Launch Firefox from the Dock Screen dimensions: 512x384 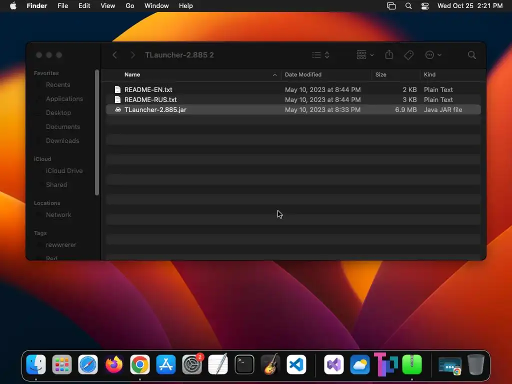click(x=114, y=364)
